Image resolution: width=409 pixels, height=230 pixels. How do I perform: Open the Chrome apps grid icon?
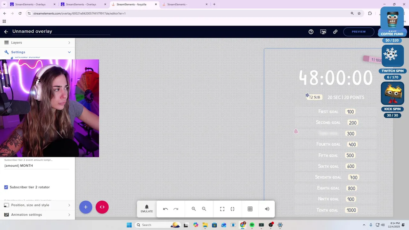click(x=4, y=21)
